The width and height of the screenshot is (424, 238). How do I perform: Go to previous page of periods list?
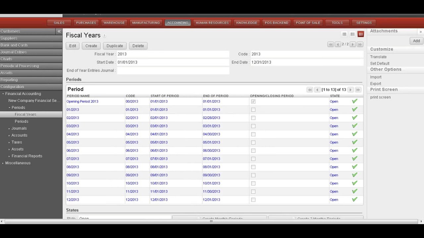click(x=317, y=90)
